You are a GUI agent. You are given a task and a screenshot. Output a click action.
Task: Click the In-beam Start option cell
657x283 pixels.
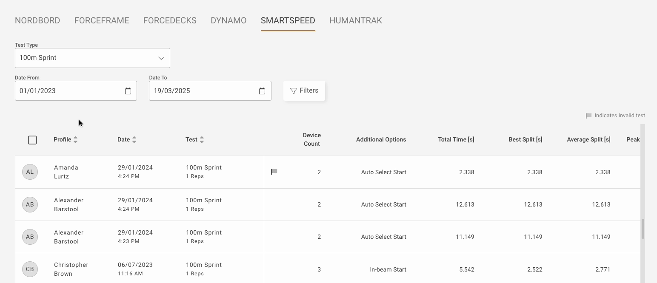pos(388,269)
